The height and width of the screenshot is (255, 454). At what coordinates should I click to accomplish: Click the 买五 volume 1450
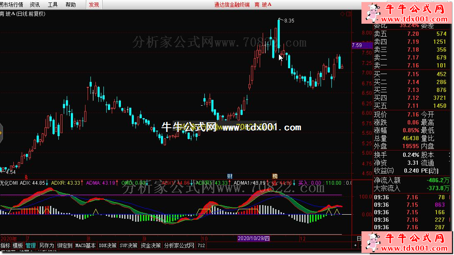click(439, 106)
